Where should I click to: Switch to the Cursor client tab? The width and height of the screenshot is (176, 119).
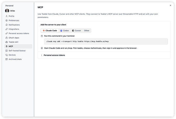(77, 30)
